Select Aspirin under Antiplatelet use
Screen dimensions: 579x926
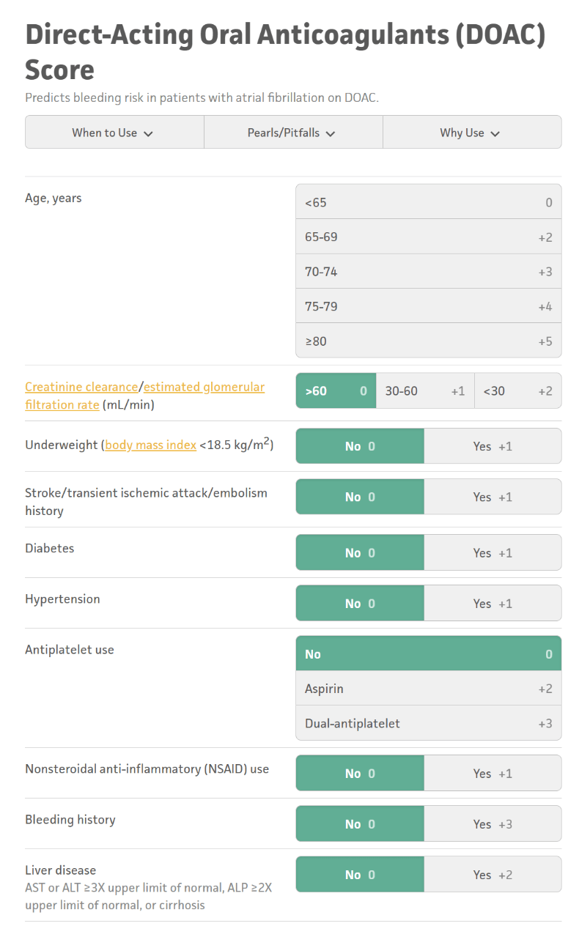point(429,689)
